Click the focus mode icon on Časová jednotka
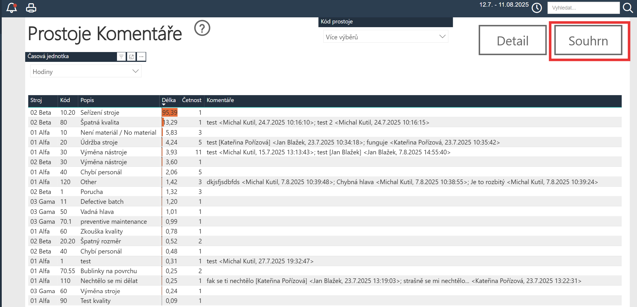637x307 pixels. [x=131, y=57]
